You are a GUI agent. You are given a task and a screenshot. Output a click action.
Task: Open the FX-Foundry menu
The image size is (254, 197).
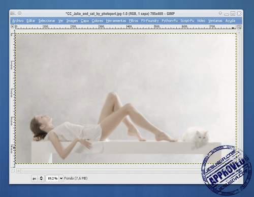[x=150, y=21]
